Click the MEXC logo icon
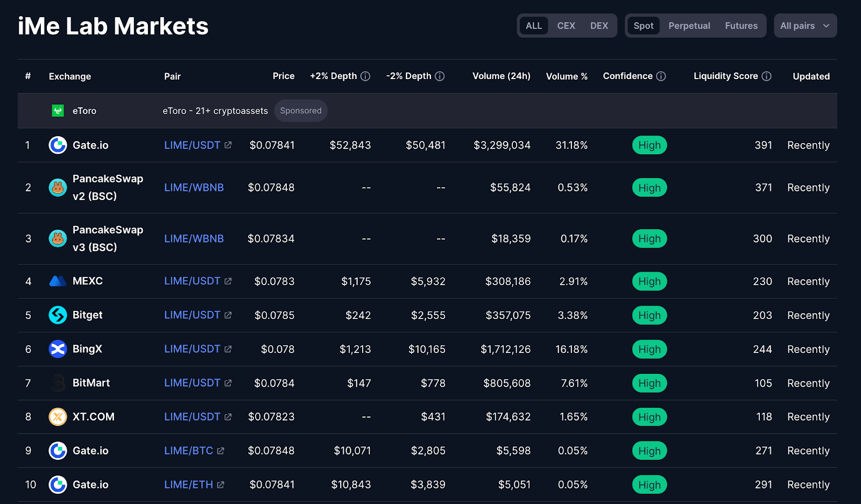Image resolution: width=861 pixels, height=504 pixels. coord(58,281)
